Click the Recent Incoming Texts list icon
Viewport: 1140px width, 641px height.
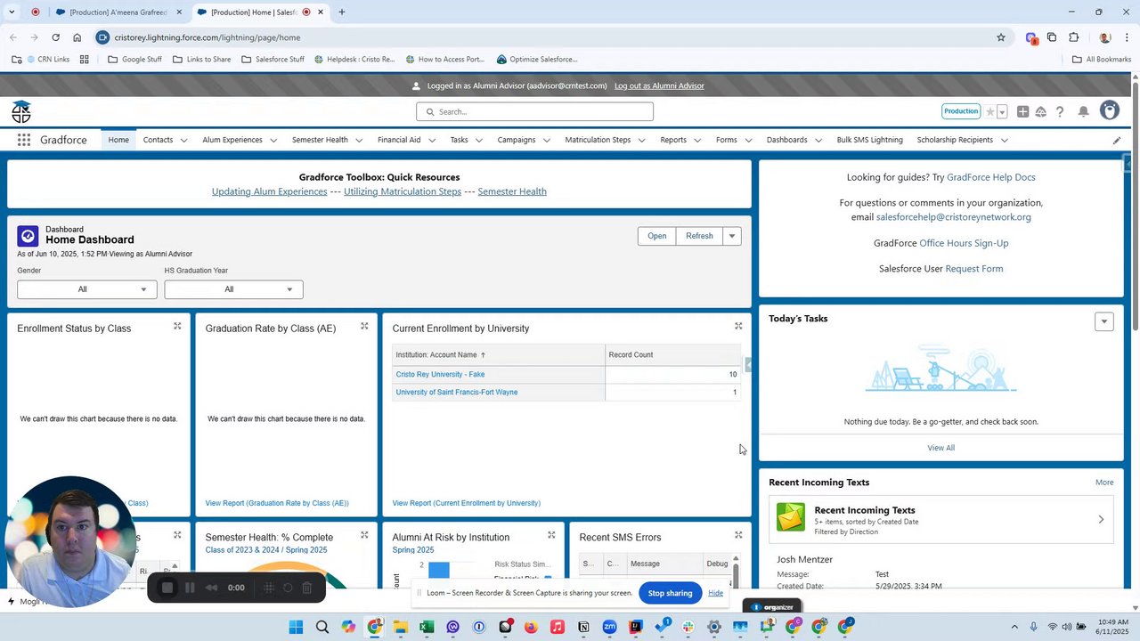coord(791,517)
